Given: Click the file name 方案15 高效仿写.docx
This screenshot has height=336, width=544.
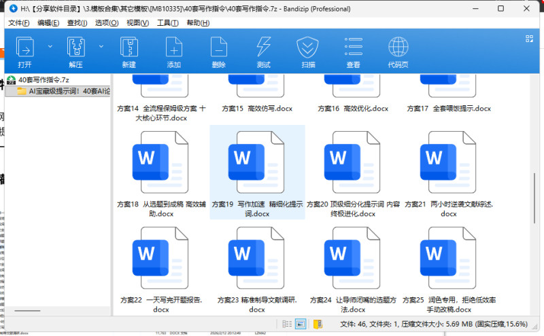Looking at the screenshot, I should point(257,109).
